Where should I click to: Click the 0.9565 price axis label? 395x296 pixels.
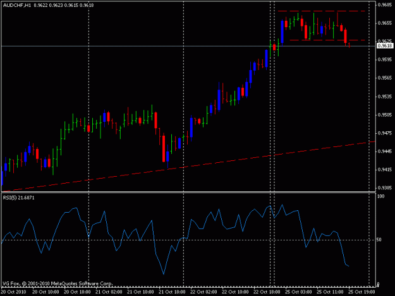pos(385,78)
